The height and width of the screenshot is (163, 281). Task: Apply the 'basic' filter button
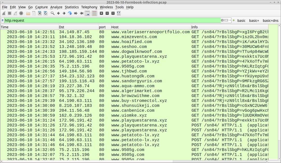point(241,21)
